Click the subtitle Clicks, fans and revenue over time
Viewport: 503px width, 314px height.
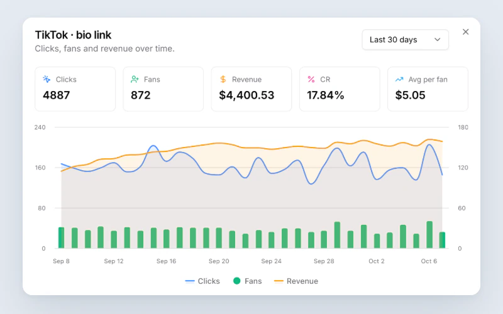104,49
